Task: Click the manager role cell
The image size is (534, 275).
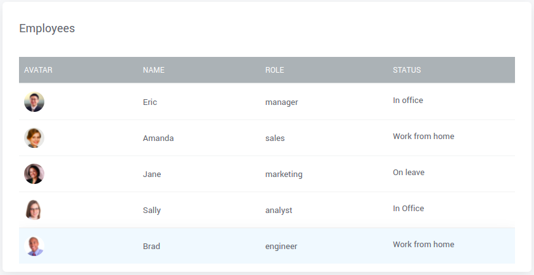Action: [281, 102]
